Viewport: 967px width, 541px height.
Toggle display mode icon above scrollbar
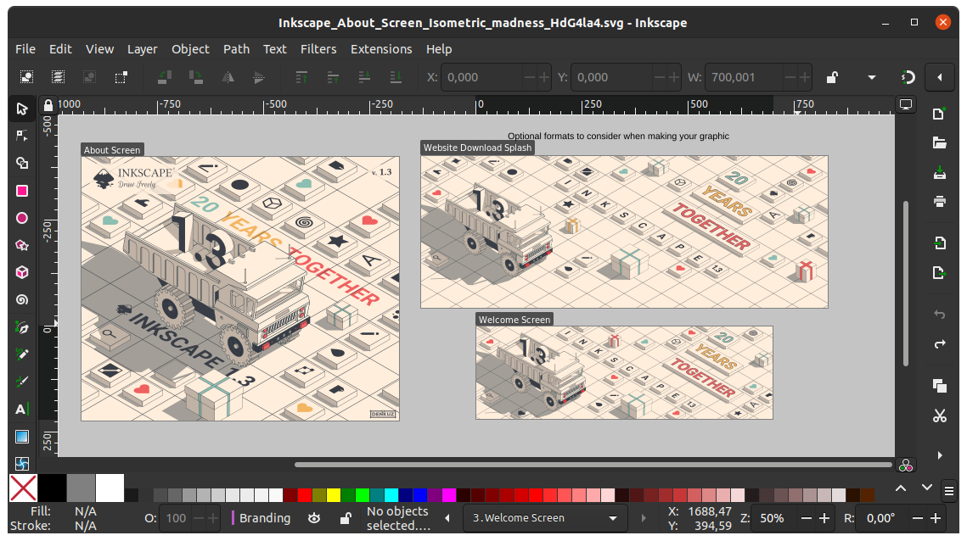(x=905, y=105)
